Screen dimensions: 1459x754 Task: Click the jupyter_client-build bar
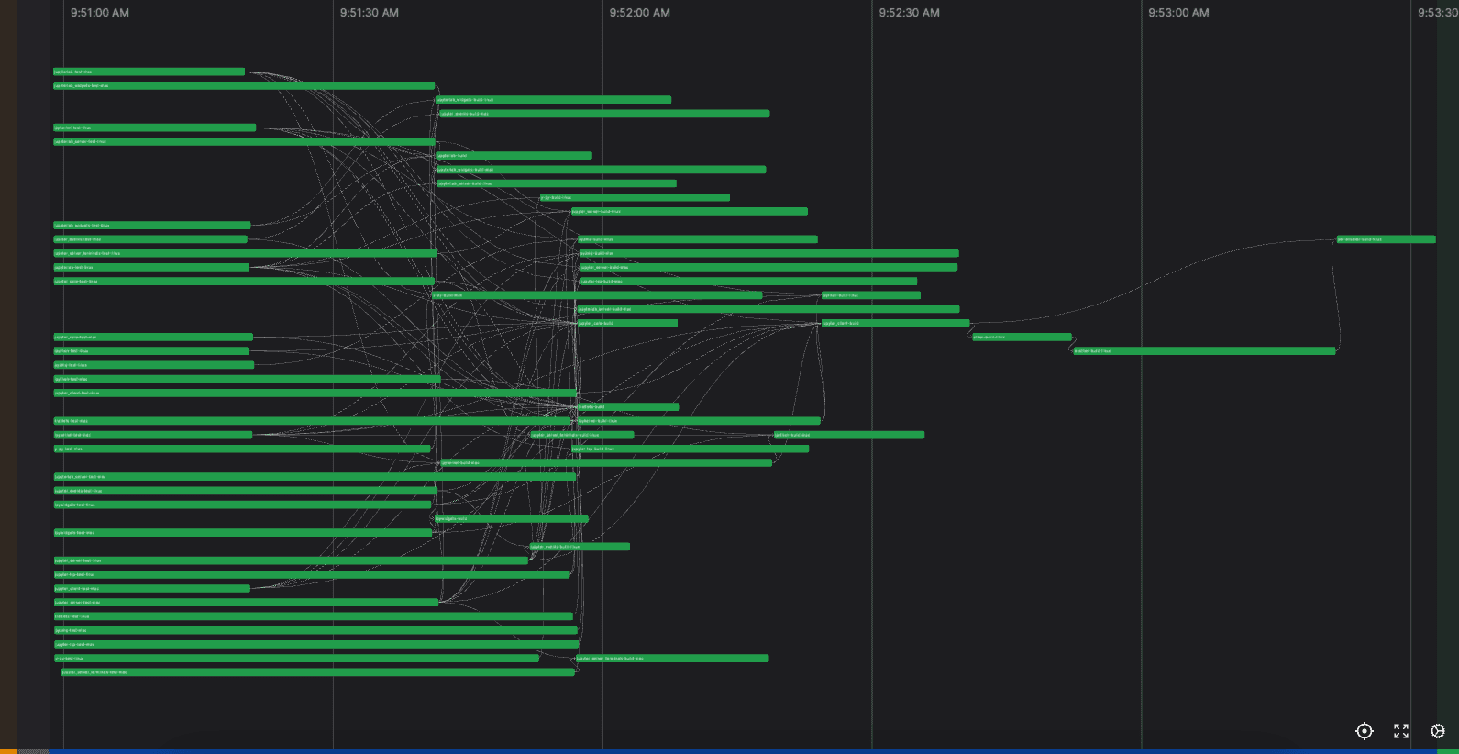[x=895, y=324]
